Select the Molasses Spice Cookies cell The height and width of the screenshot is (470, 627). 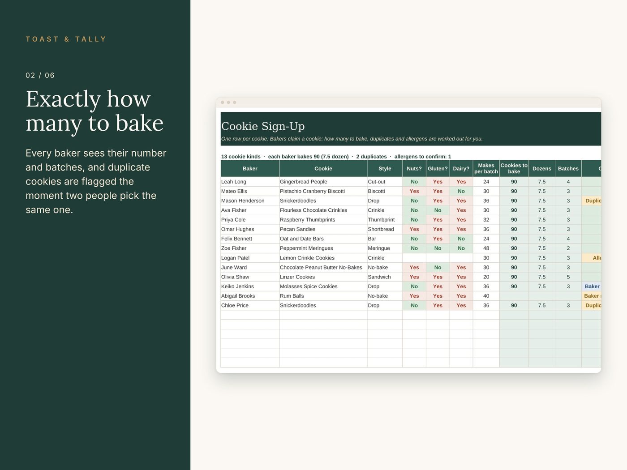point(323,286)
